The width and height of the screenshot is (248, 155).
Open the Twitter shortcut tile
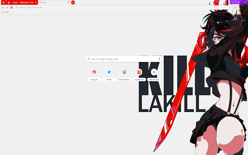[109, 75]
